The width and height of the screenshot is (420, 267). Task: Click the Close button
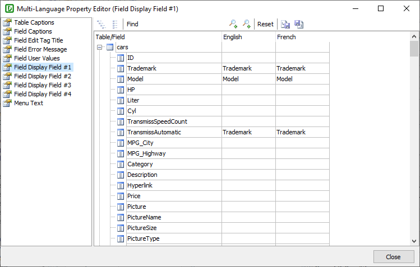click(394, 257)
